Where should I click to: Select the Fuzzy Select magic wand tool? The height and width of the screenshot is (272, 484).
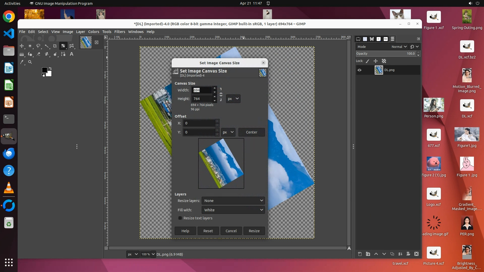(x=47, y=46)
